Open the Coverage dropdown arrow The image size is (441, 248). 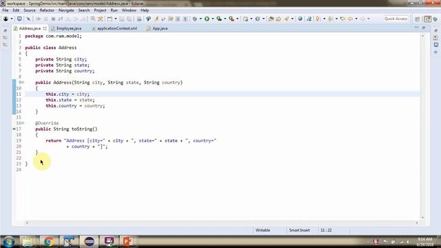point(225,19)
